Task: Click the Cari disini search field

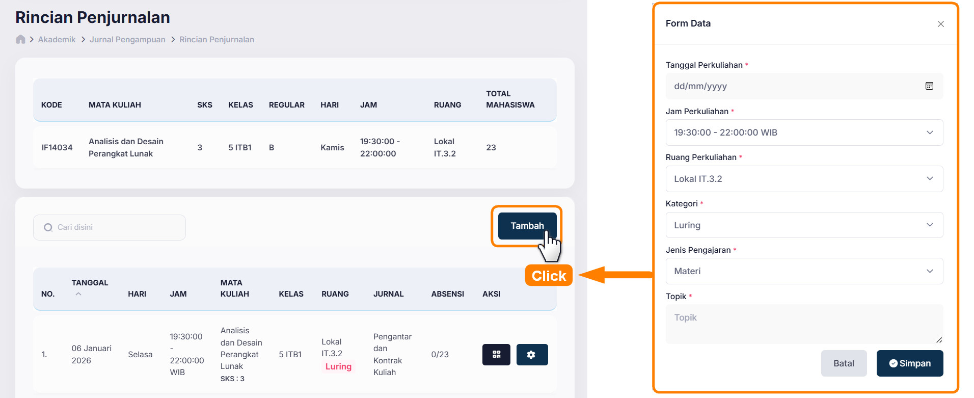Action: click(117, 227)
